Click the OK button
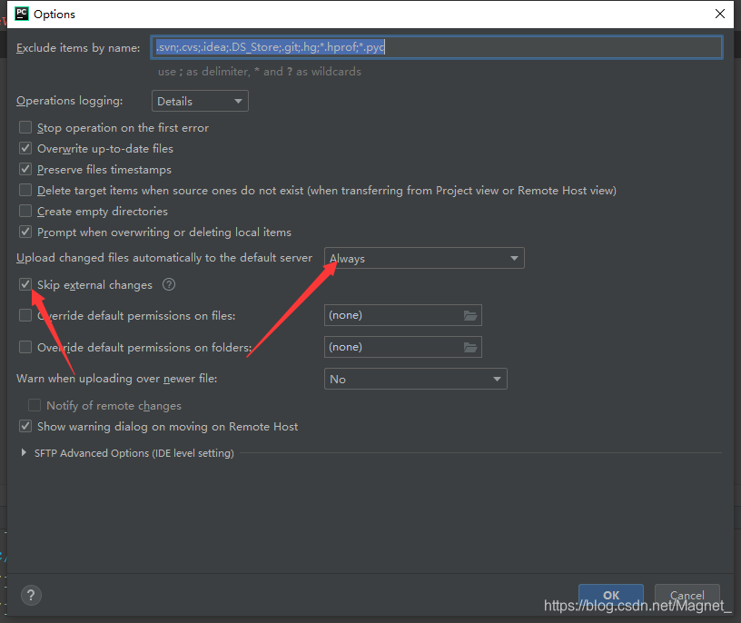The width and height of the screenshot is (741, 623). click(611, 595)
